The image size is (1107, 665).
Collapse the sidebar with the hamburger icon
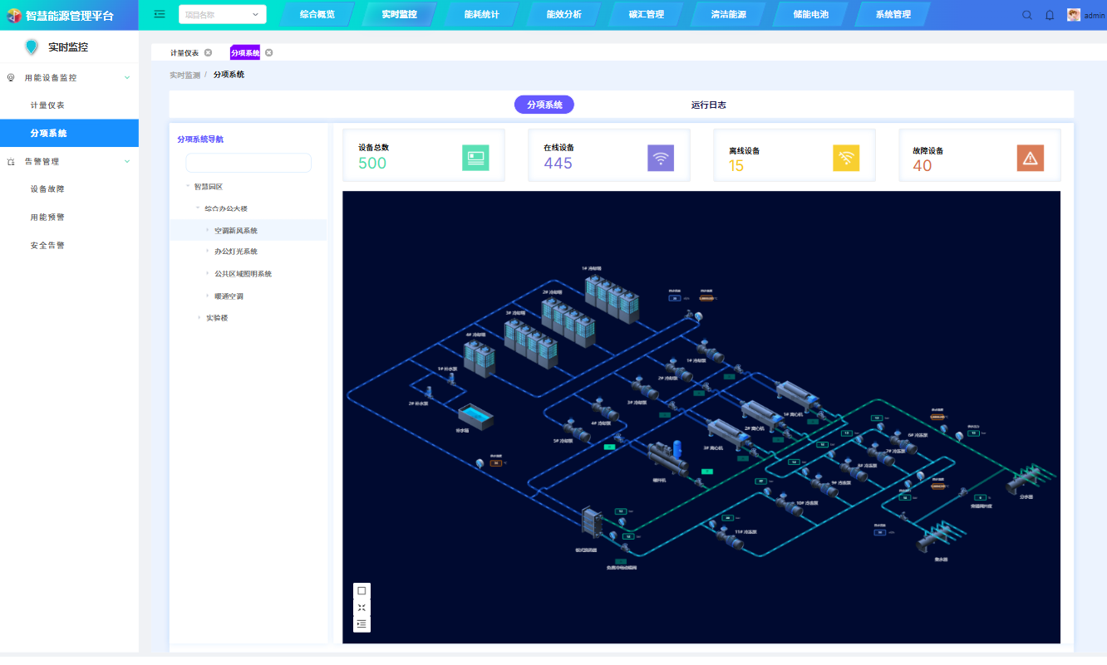(x=160, y=14)
